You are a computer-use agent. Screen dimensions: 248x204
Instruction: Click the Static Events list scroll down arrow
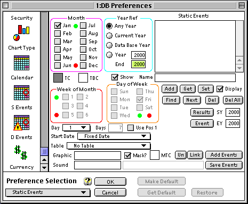click(x=239, y=68)
